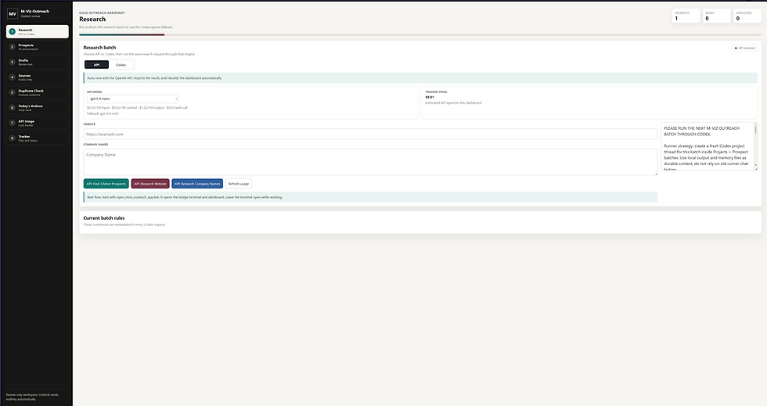This screenshot has width=767, height=406.
Task: Click the step progress bar
Action: coord(420,34)
